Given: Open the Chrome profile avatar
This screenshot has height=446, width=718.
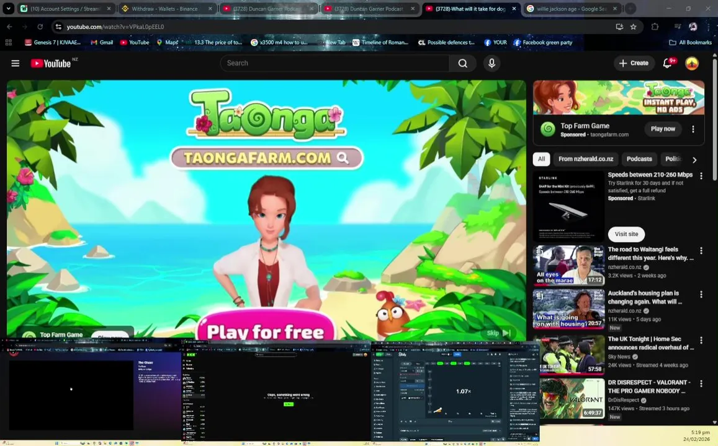Looking at the screenshot, I should pos(693,27).
